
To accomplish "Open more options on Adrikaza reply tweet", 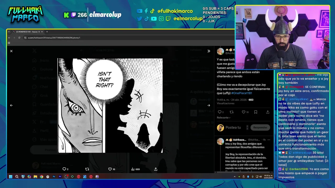I will (269, 140).
